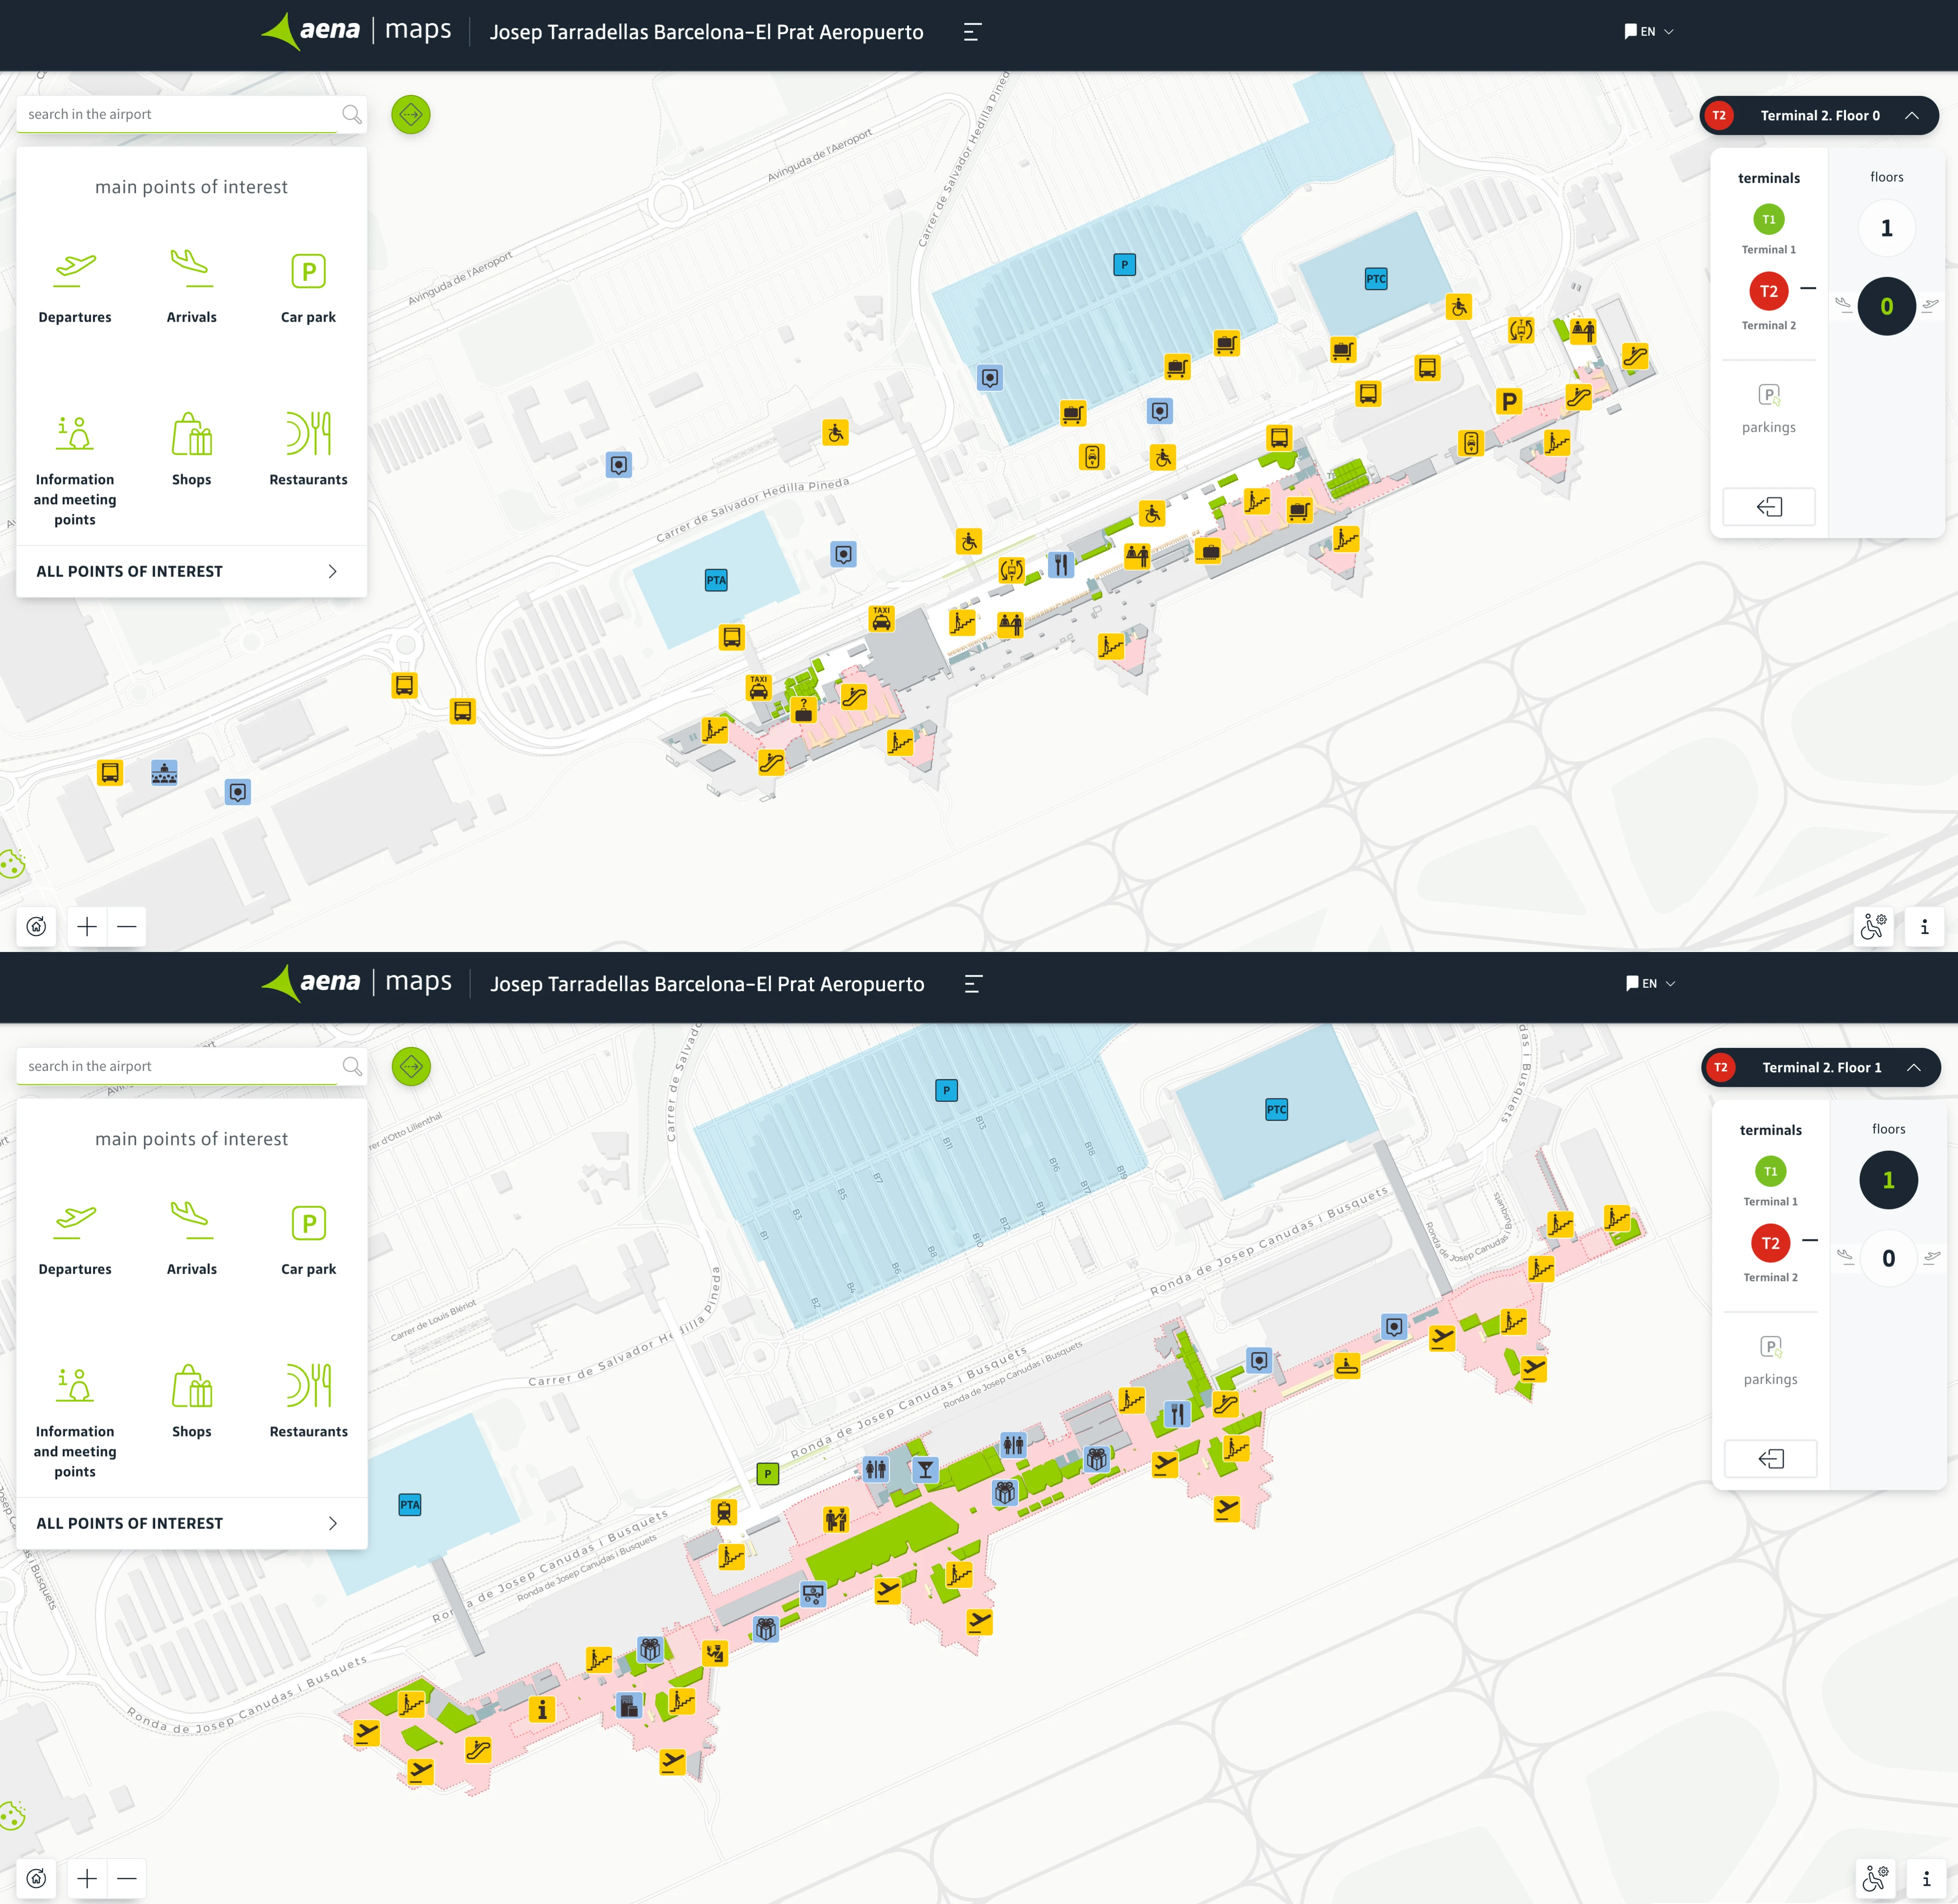Click the yellow train station map marker

click(x=724, y=1512)
